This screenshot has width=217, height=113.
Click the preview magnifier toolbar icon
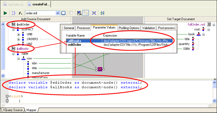79,13
